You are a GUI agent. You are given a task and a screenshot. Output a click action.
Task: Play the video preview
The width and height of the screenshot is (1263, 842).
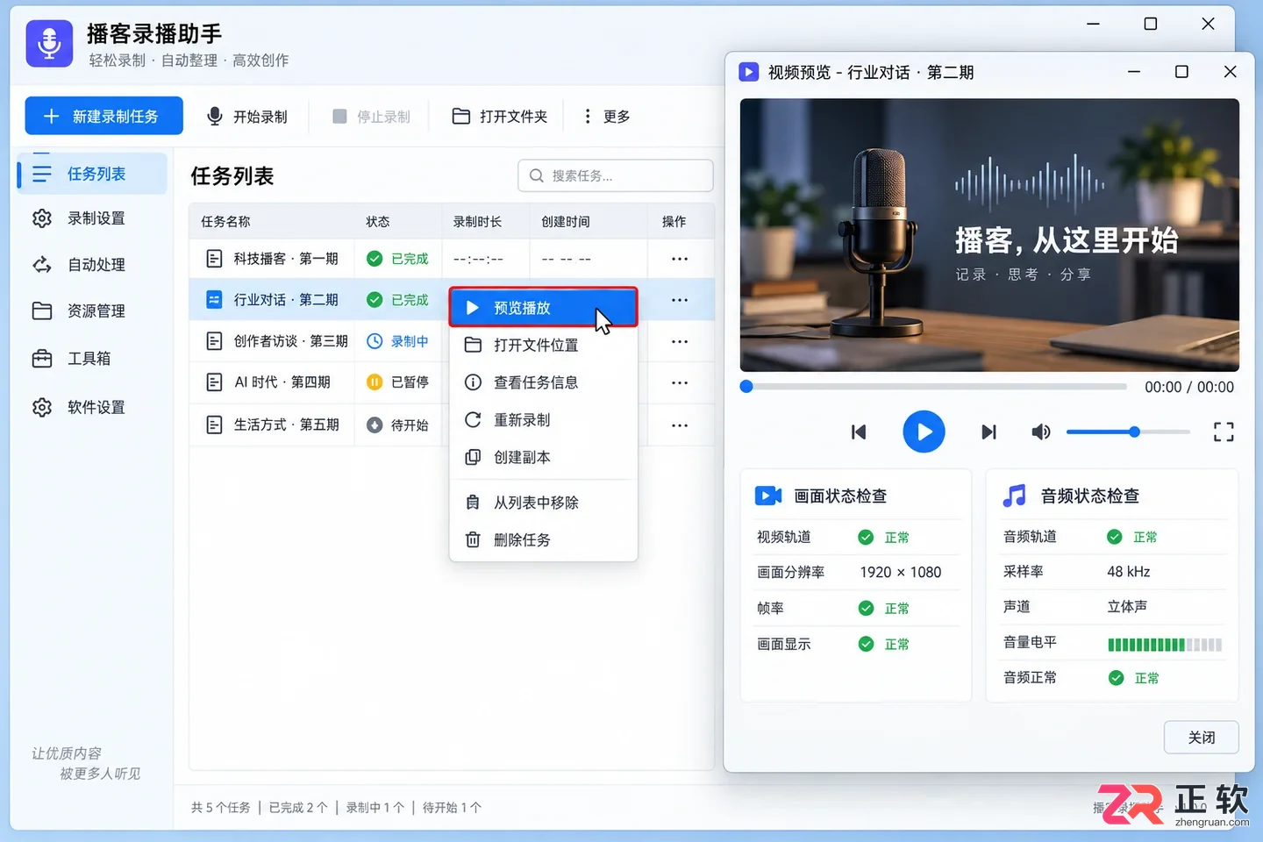point(924,432)
